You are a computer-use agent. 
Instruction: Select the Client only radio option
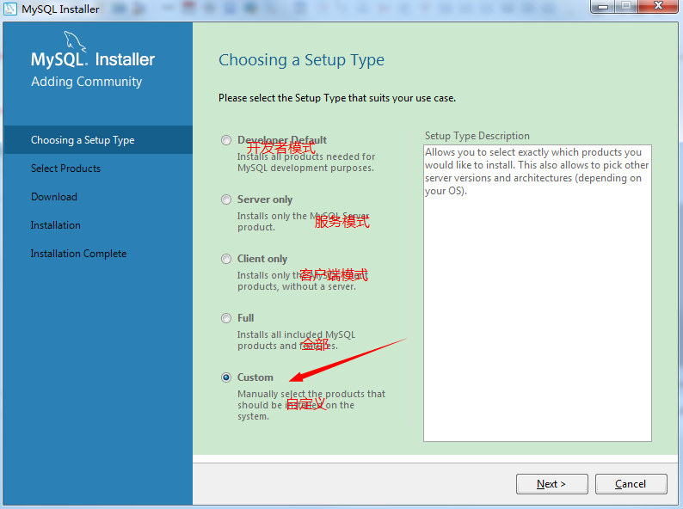point(226,259)
